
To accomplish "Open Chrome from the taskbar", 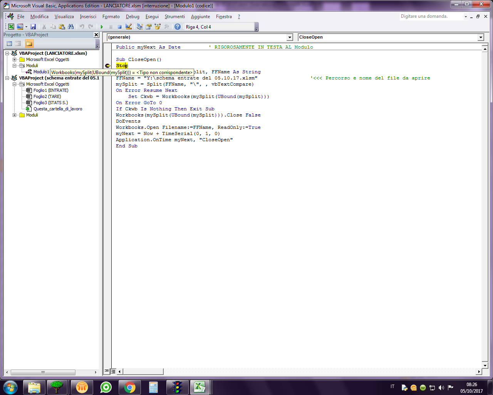I will 130,387.
